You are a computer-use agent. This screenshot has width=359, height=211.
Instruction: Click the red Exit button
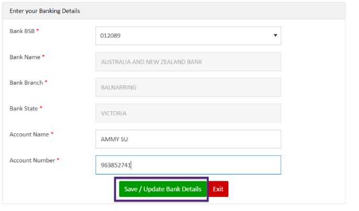click(218, 189)
